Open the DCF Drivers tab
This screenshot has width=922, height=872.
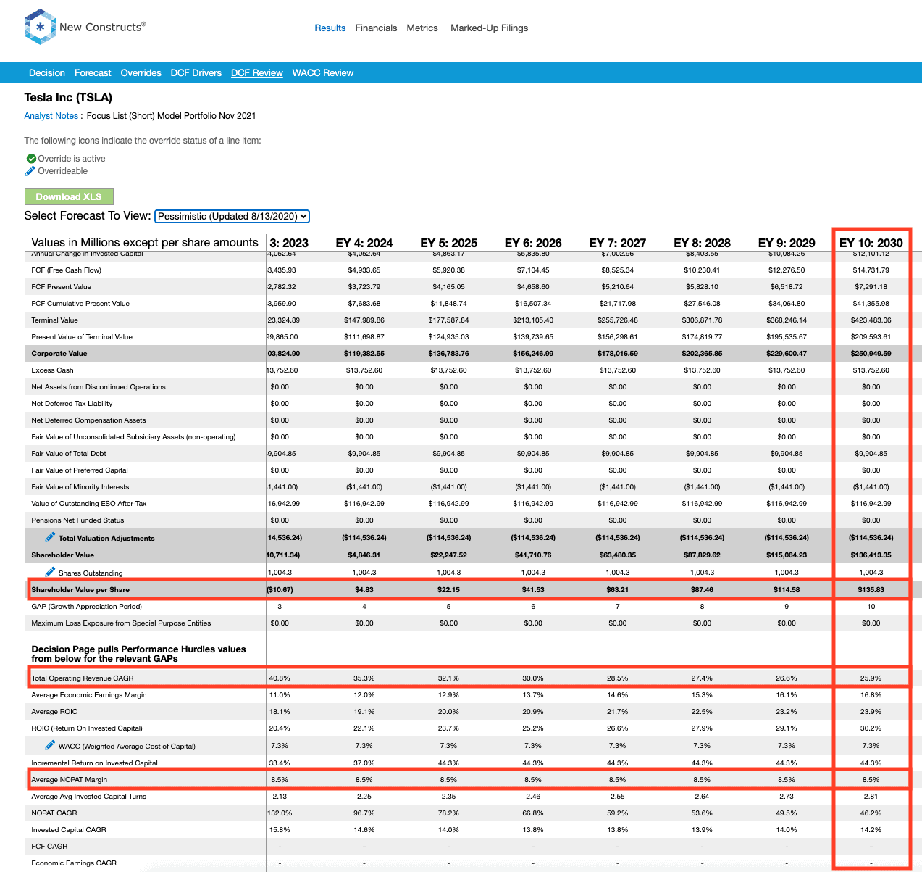[196, 73]
